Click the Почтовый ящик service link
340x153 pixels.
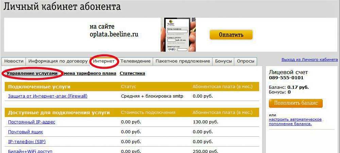pyautogui.click(x=26, y=132)
